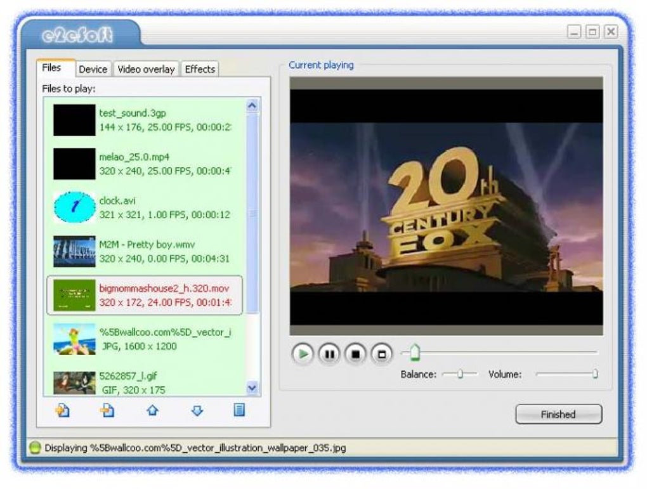Viewport: 647px width, 489px height.
Task: Move selected file up with up arrow
Action: point(153,410)
